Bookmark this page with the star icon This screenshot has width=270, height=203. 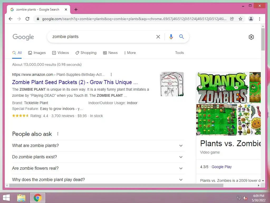pos(240,19)
